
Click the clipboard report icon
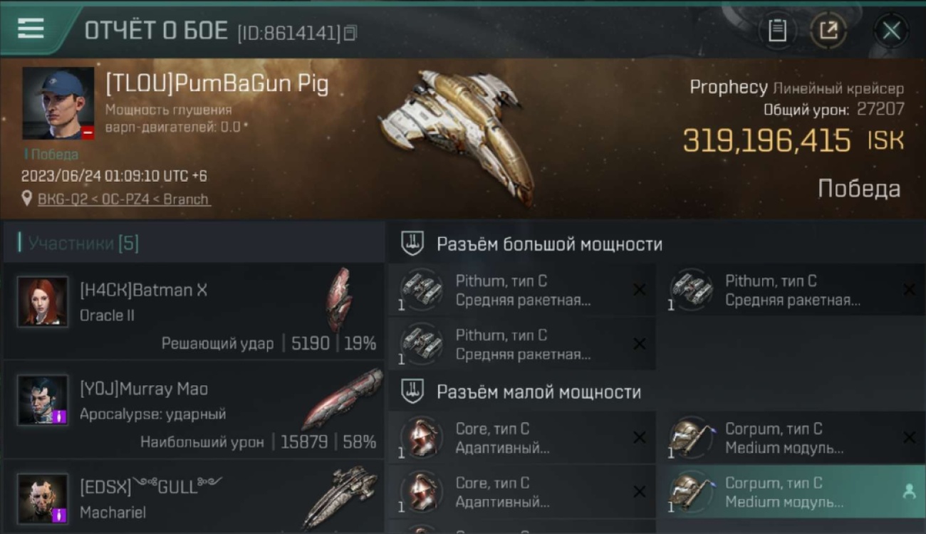click(x=777, y=31)
